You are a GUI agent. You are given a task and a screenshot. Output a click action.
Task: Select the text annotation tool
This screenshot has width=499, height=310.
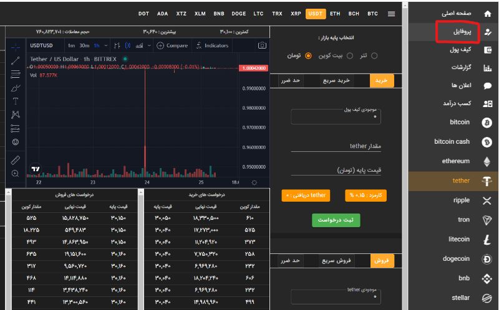click(15, 101)
